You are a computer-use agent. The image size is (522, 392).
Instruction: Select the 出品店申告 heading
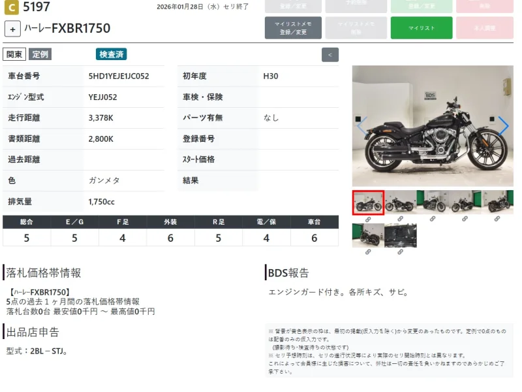coord(33,333)
